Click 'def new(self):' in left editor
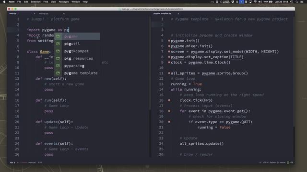The image size is (307, 172). 51,78
